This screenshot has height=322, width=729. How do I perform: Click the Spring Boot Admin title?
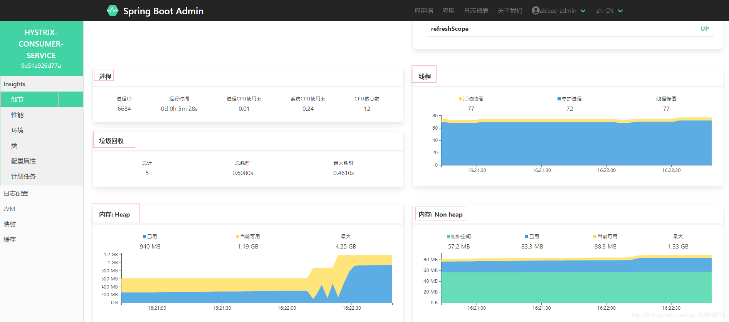pos(163,11)
